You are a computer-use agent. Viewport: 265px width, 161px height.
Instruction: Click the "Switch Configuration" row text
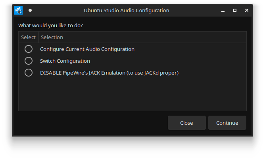65,61
